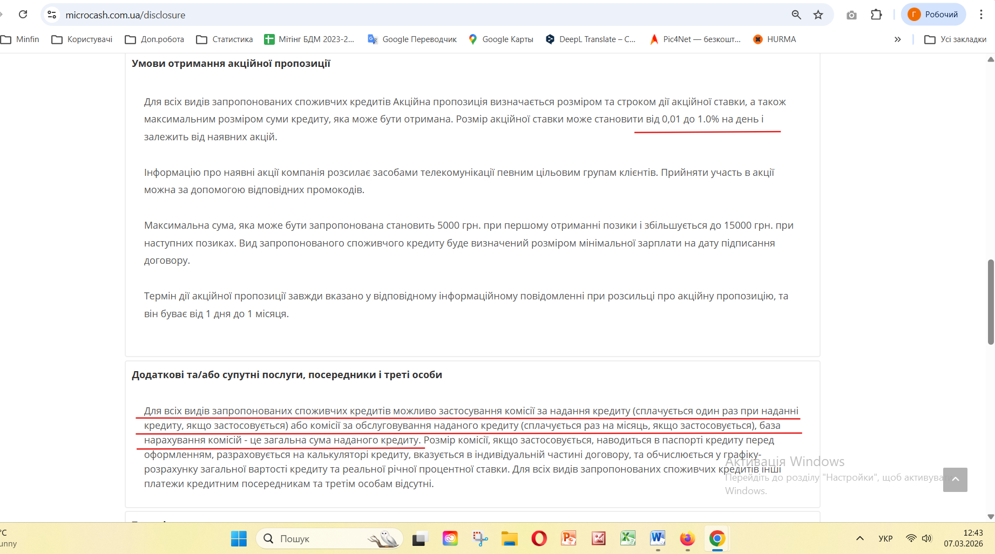Open Wi-Fi network settings in tray
The image size is (995, 554).
[x=911, y=538]
